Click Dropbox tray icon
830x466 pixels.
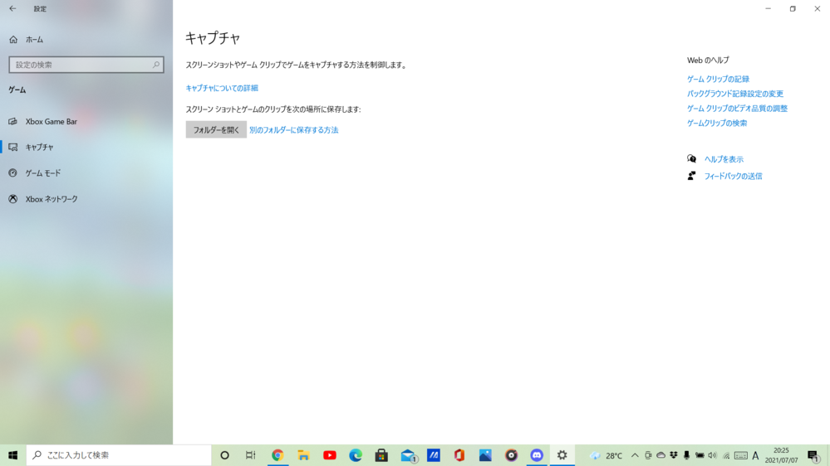(x=673, y=455)
